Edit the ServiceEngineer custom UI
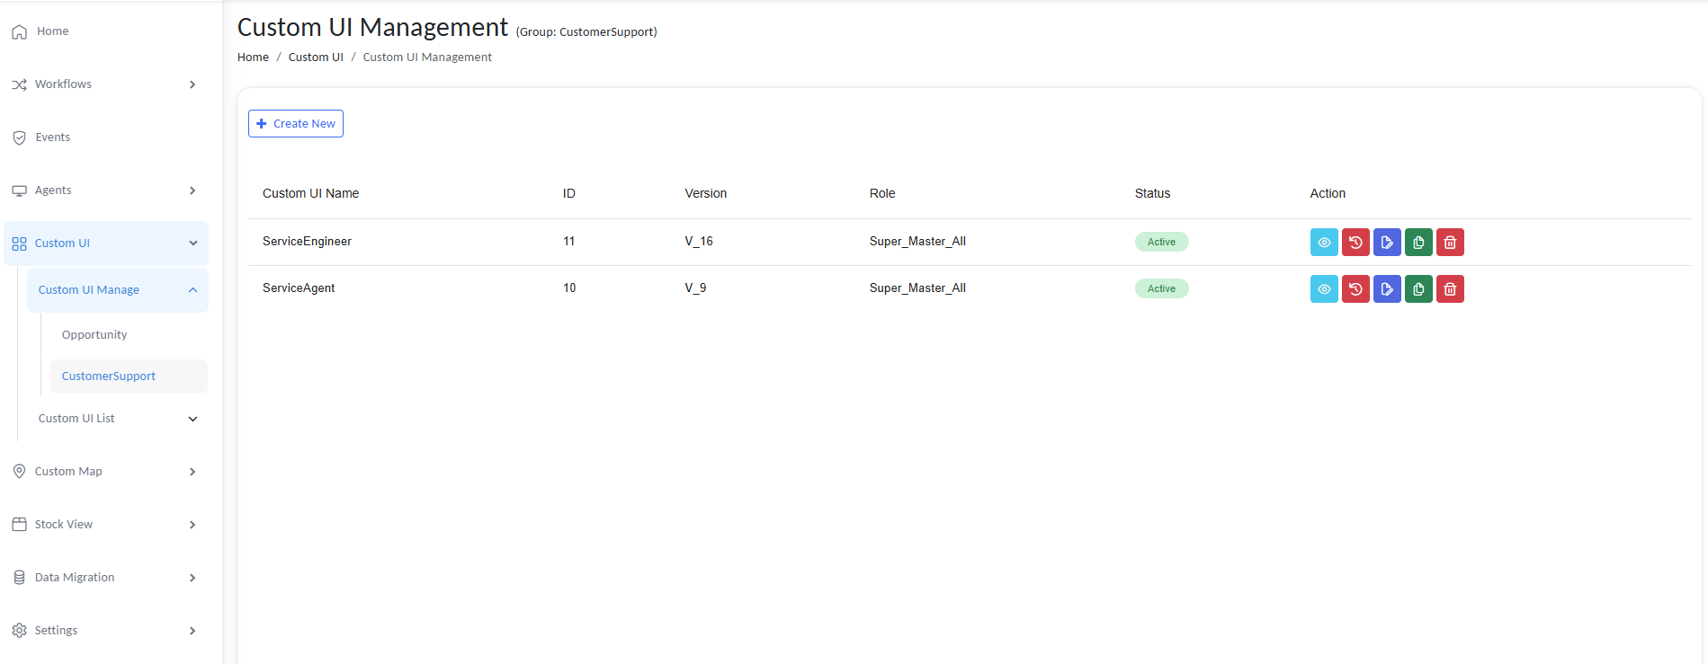Image resolution: width=1708 pixels, height=664 pixels. pos(1387,243)
